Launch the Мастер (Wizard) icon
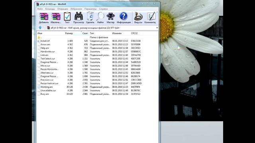Image resolution: width=255 pixels, height=143 pixels. pos(111,16)
